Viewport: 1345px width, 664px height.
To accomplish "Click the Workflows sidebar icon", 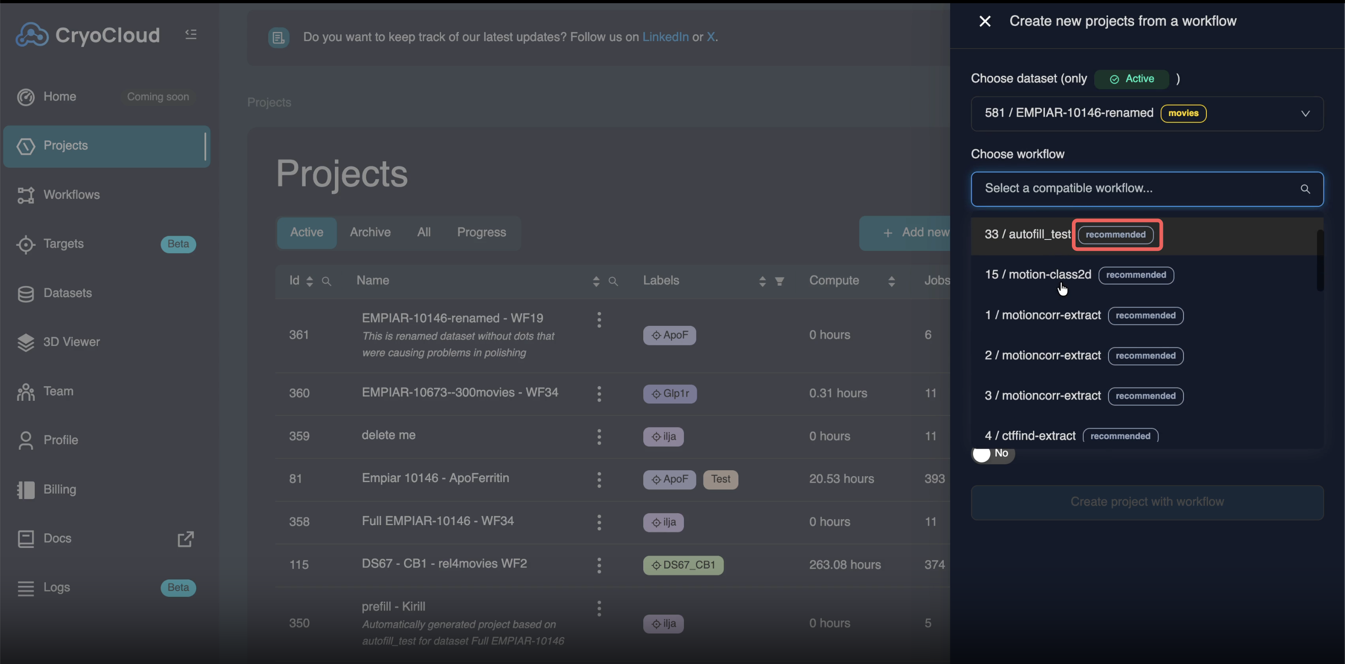I will click(x=25, y=195).
